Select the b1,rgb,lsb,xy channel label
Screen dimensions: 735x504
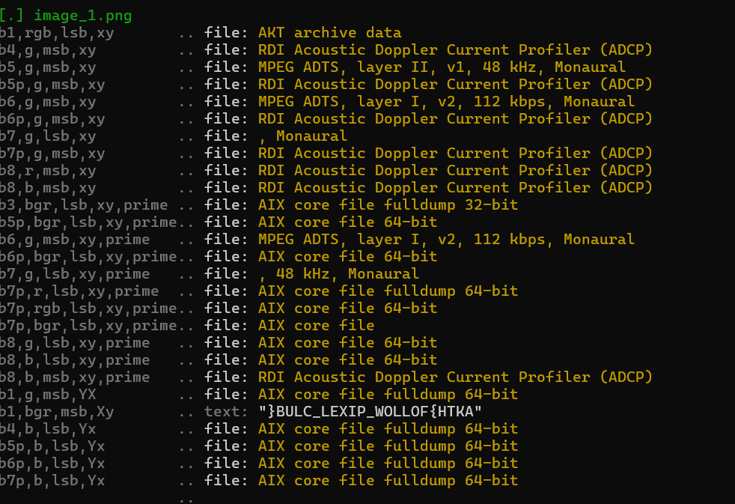[x=57, y=32]
